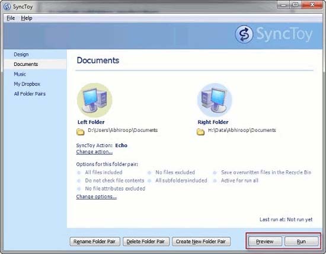Screen dimensions: 326x254
Task: Click the Echo action label
Action: point(121,145)
